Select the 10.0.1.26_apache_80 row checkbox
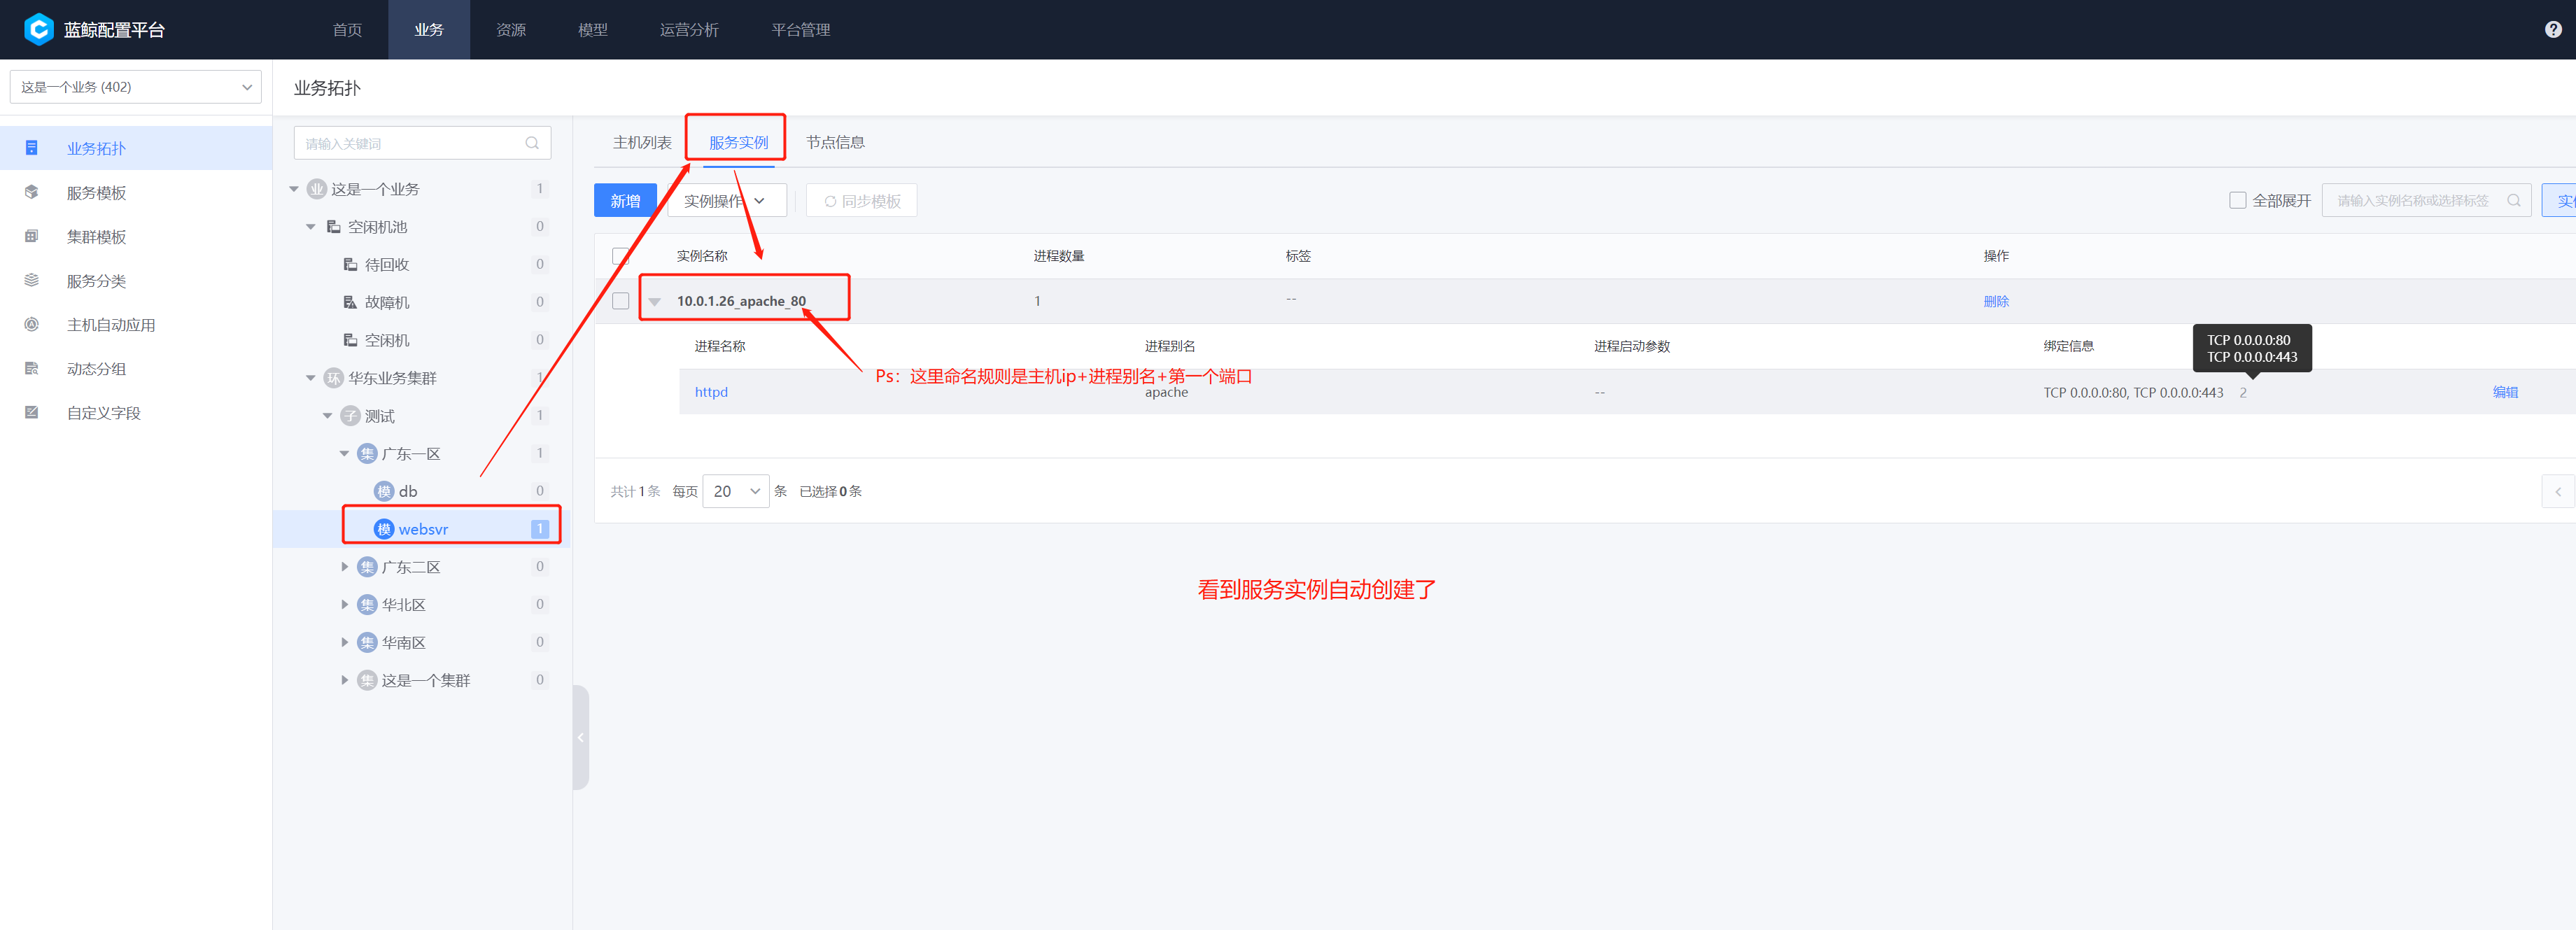The height and width of the screenshot is (930, 2576). tap(620, 301)
